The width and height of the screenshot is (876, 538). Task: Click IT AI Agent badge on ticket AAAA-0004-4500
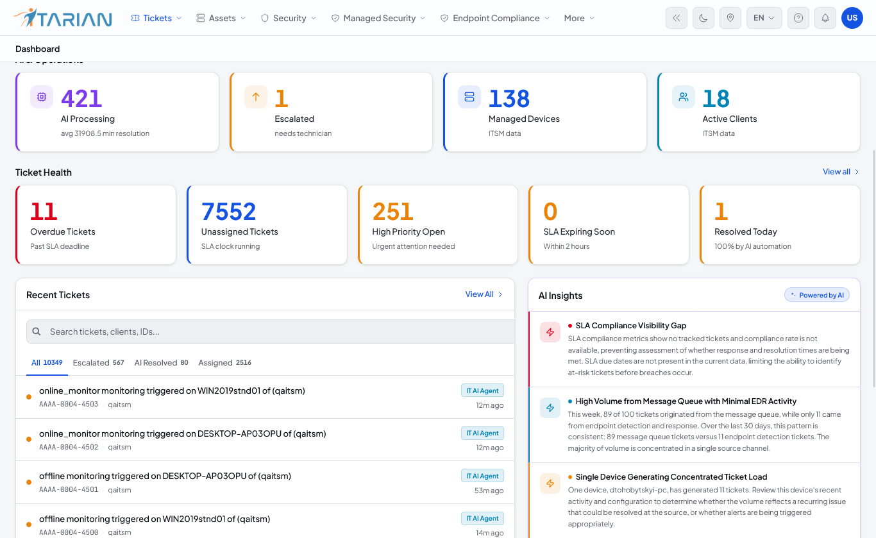pyautogui.click(x=482, y=518)
